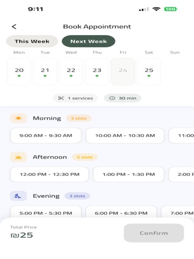This screenshot has height=259, width=194.
Task: Choose the 6:00 PM - 6:30 PM slot
Action: coord(121,212)
